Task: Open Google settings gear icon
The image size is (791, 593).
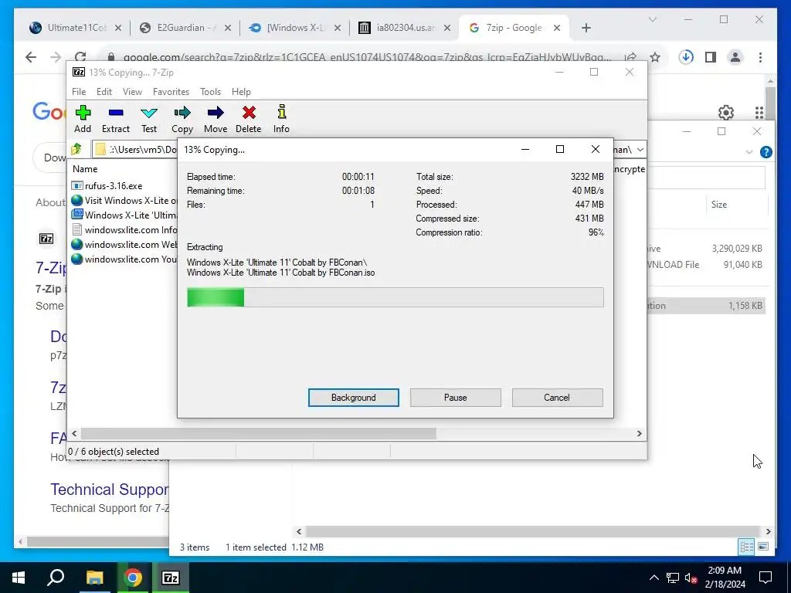Action: [726, 112]
